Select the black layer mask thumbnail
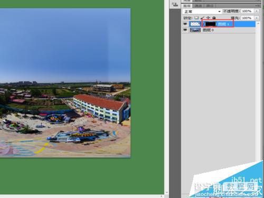 coord(210,24)
